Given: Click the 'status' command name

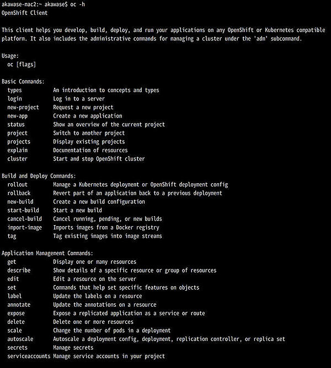Looking at the screenshot, I should [16, 125].
